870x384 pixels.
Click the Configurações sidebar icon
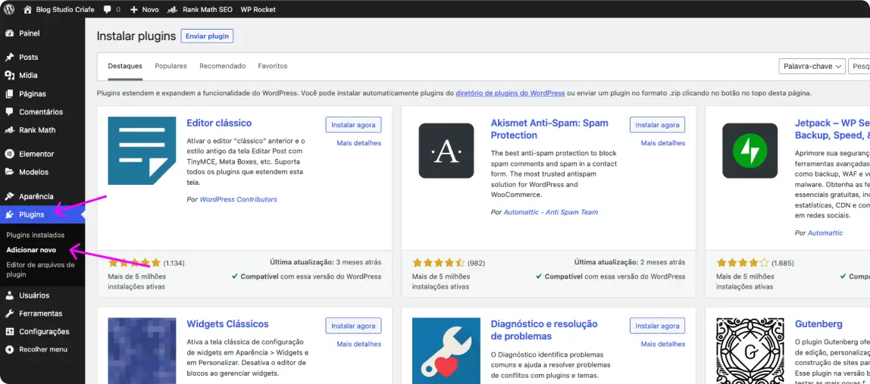point(9,332)
